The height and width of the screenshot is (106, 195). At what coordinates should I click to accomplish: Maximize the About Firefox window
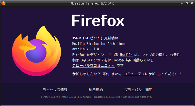[x=187, y=3]
